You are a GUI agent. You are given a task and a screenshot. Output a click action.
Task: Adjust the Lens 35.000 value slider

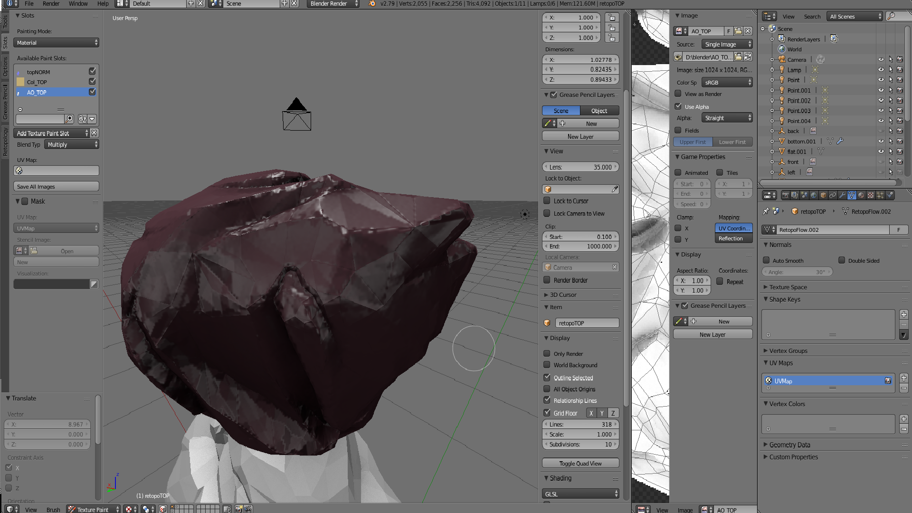coord(580,167)
